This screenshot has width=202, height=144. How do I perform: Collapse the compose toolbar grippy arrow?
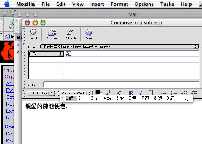23,29
